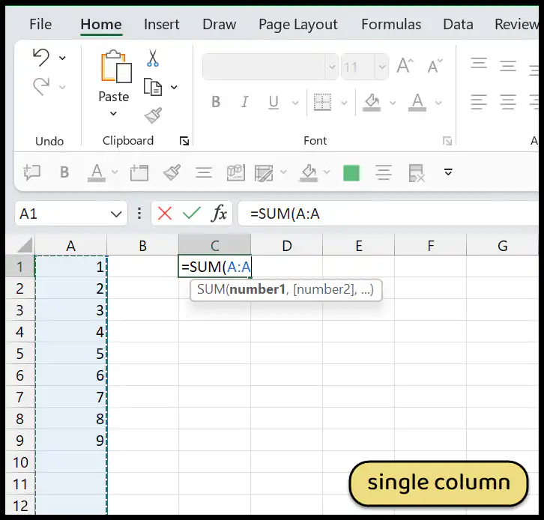This screenshot has width=544, height=520.
Task: Click the insert note icon in quick toolbar
Action: 139,172
